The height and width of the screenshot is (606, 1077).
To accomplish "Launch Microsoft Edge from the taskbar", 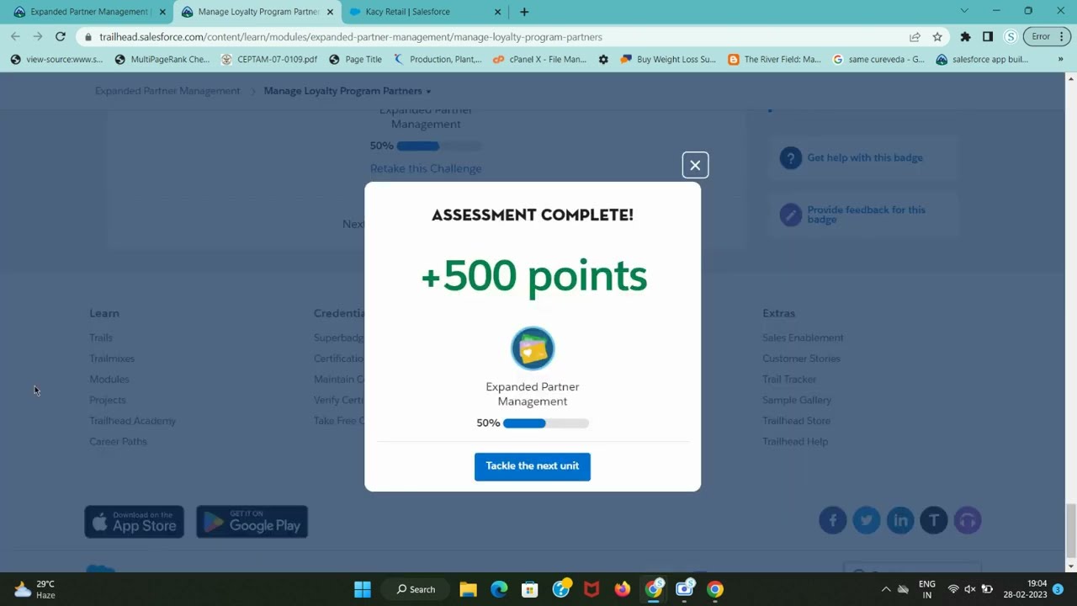I will [500, 589].
